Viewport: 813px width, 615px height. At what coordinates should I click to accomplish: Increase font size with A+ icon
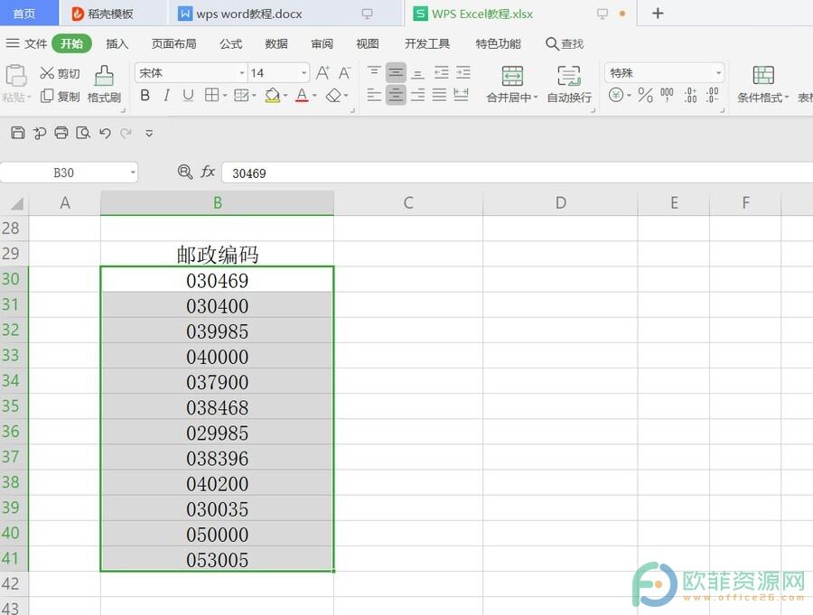click(x=322, y=72)
